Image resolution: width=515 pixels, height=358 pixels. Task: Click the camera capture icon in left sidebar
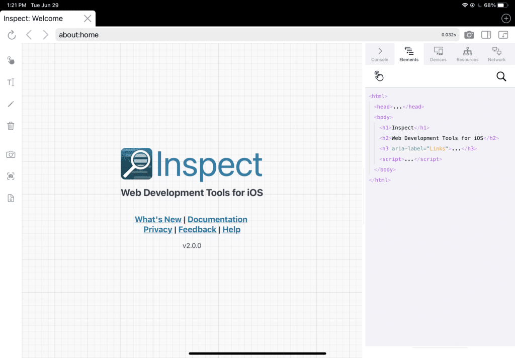(11, 154)
